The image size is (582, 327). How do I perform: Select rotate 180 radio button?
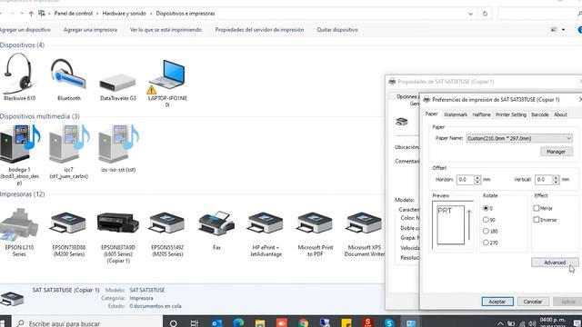[486, 232]
